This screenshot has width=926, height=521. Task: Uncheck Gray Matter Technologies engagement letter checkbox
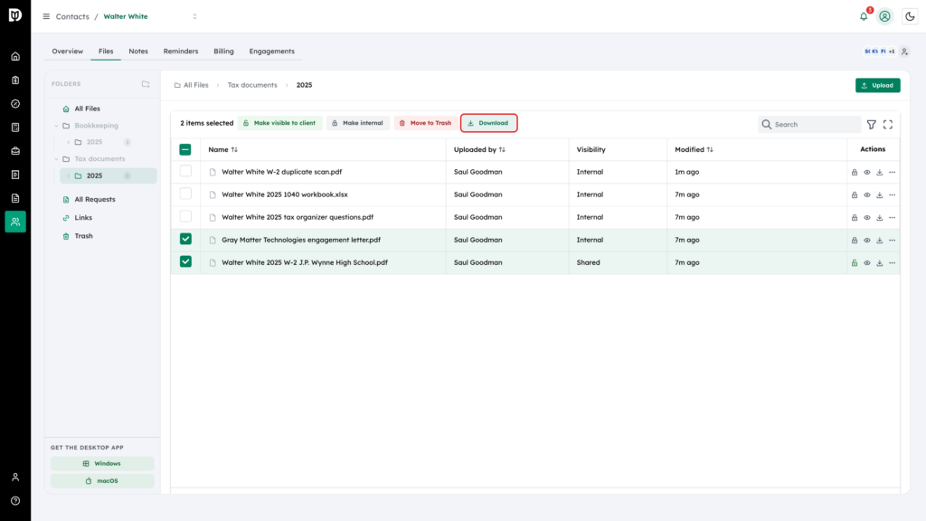(185, 239)
